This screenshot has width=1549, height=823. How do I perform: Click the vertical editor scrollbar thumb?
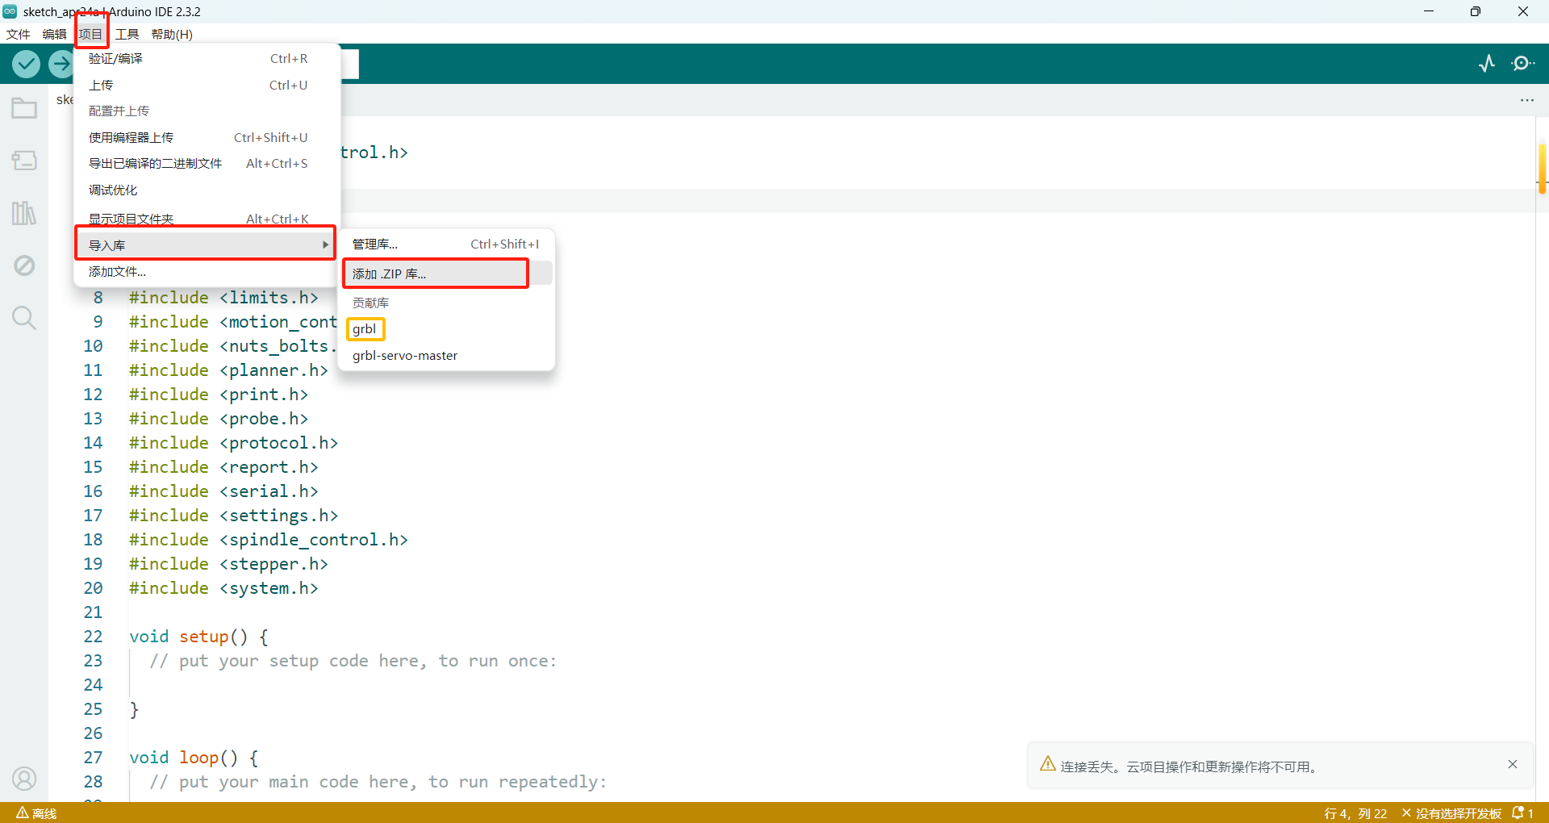point(1542,169)
